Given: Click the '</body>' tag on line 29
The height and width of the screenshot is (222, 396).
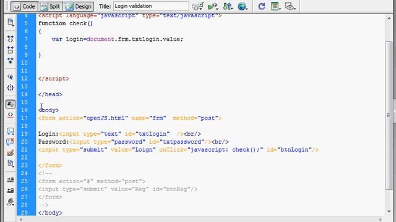Looking at the screenshot, I should [50, 213].
